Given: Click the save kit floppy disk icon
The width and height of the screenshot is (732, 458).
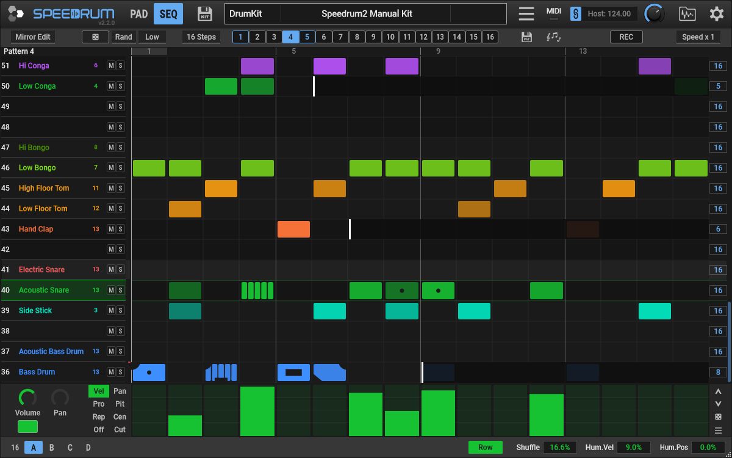Looking at the screenshot, I should click(205, 13).
